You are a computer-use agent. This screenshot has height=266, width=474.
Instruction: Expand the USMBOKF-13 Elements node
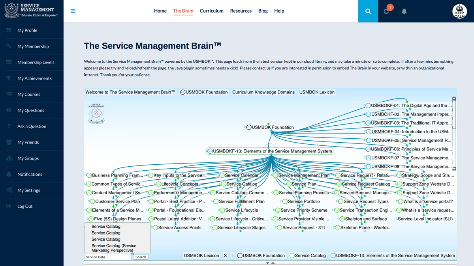(x=209, y=151)
